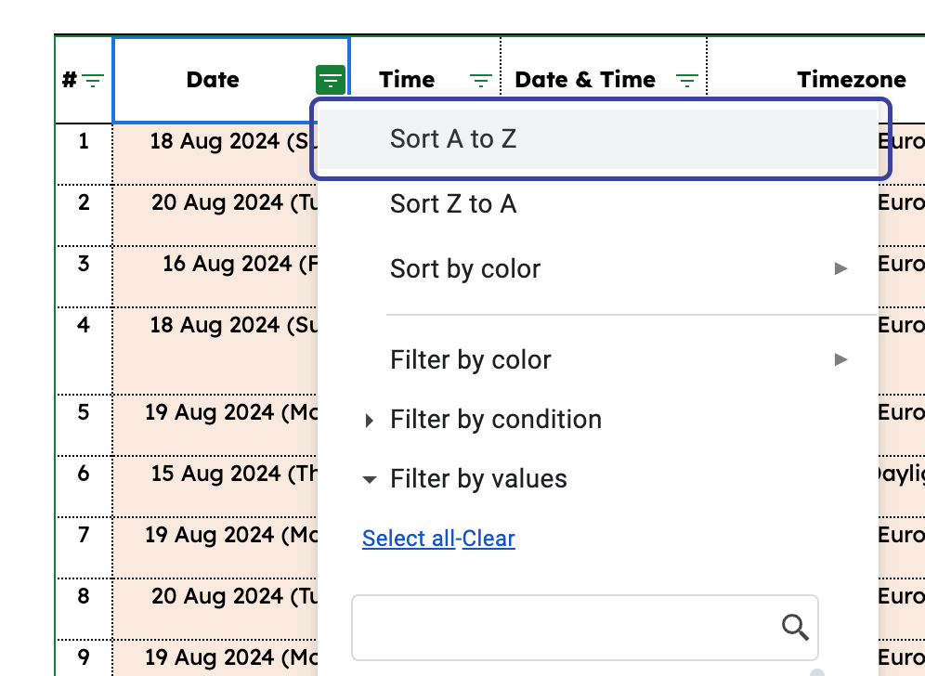Open the Filter by color submenu

470,360
